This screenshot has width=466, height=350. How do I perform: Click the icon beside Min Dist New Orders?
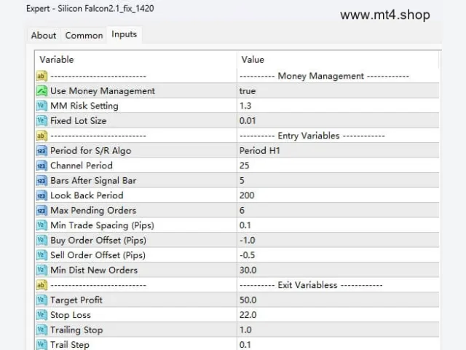[x=42, y=270]
